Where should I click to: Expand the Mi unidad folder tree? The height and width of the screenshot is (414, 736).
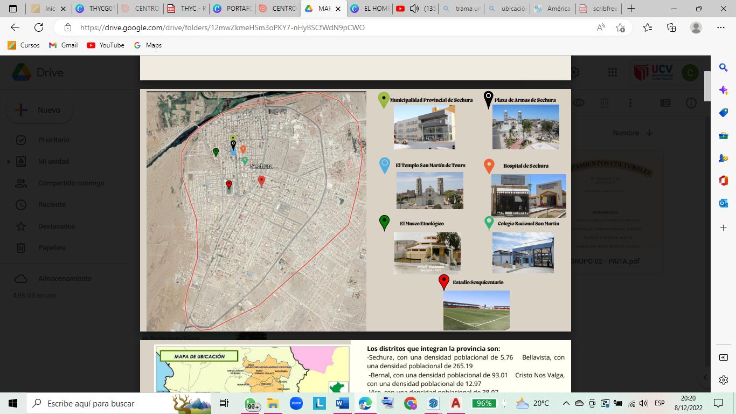point(9,162)
